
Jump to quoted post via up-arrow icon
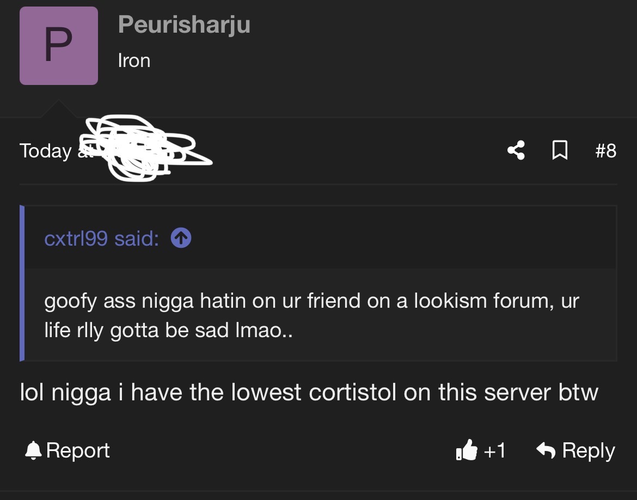click(x=181, y=238)
